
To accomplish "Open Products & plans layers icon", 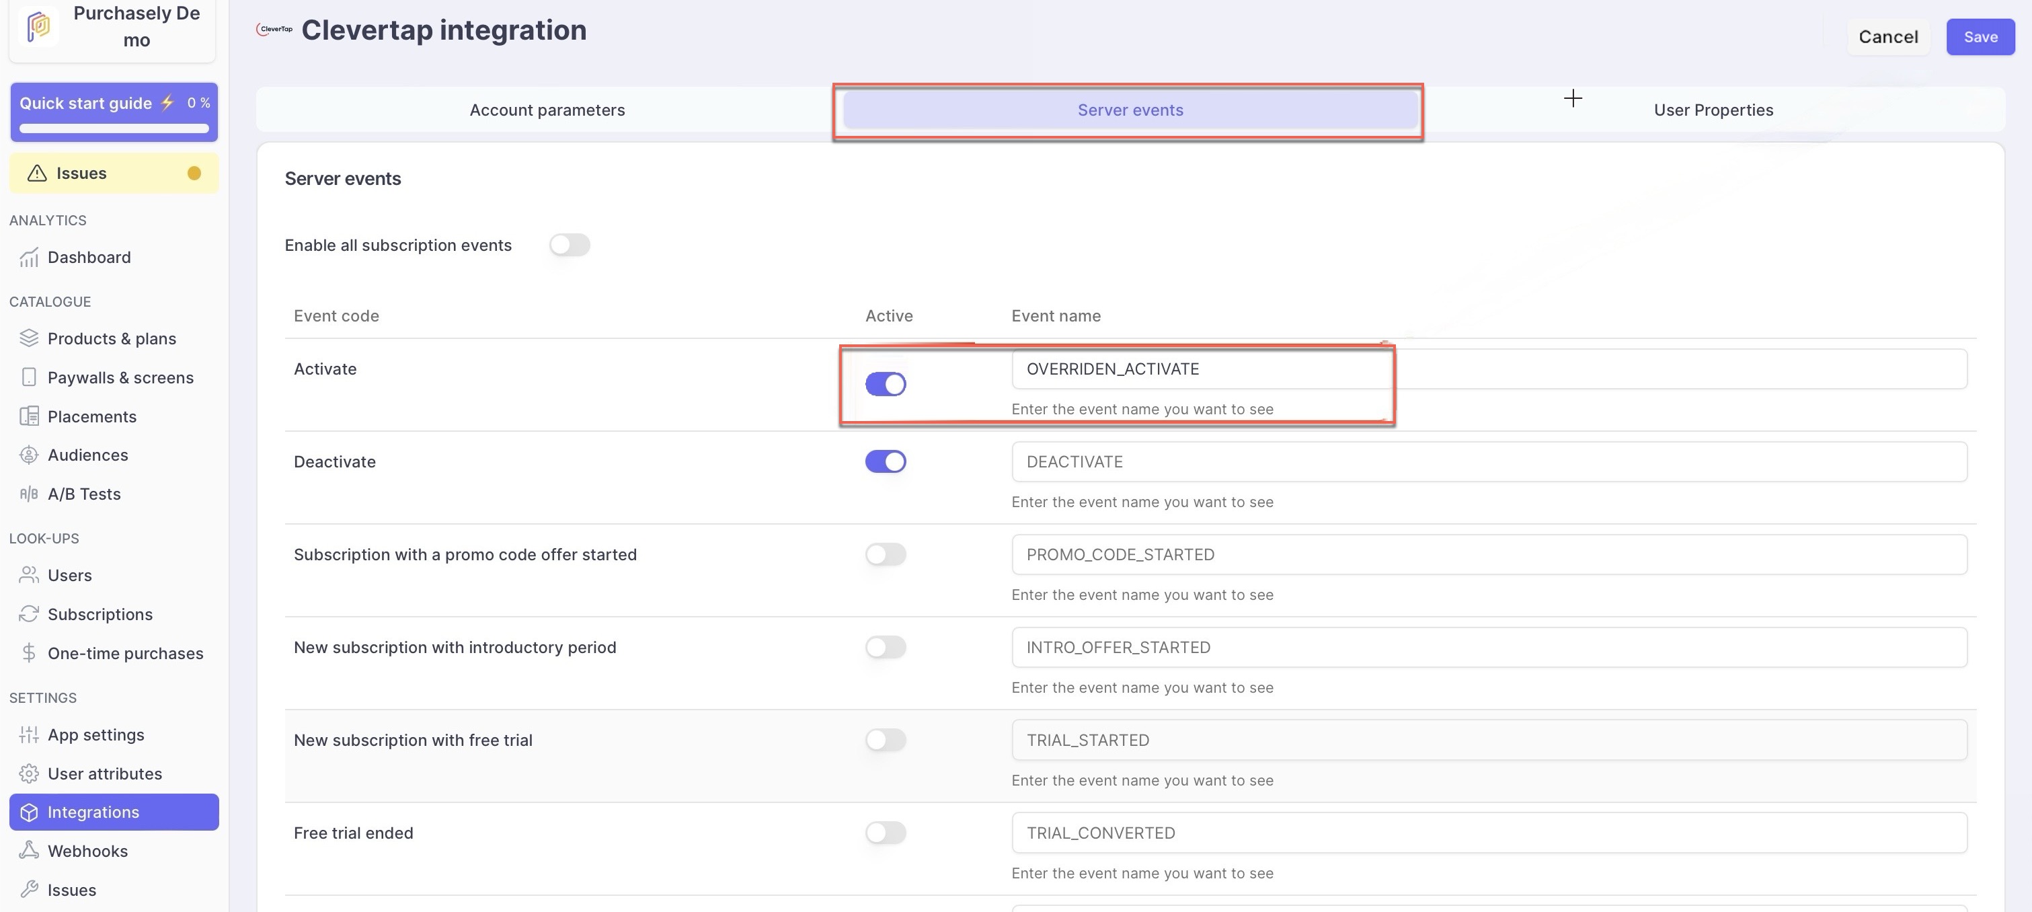I will pos(29,338).
